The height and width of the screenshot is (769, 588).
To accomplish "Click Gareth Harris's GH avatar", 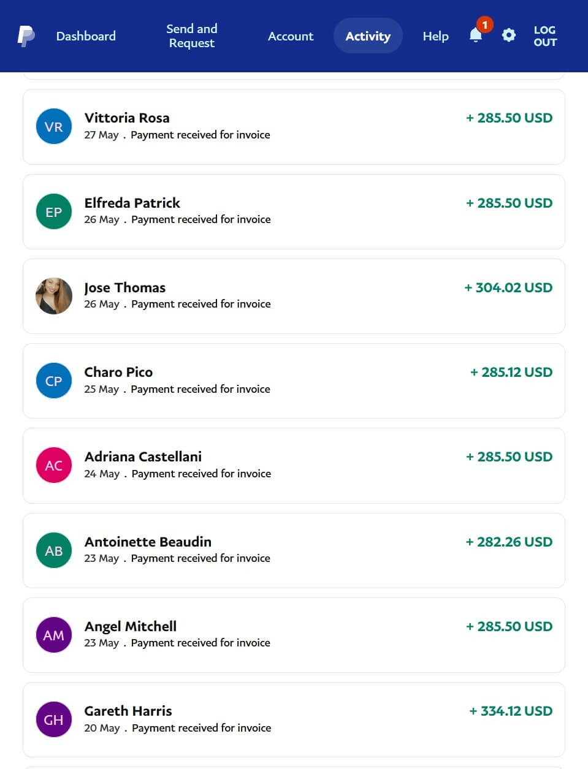I will click(x=54, y=719).
